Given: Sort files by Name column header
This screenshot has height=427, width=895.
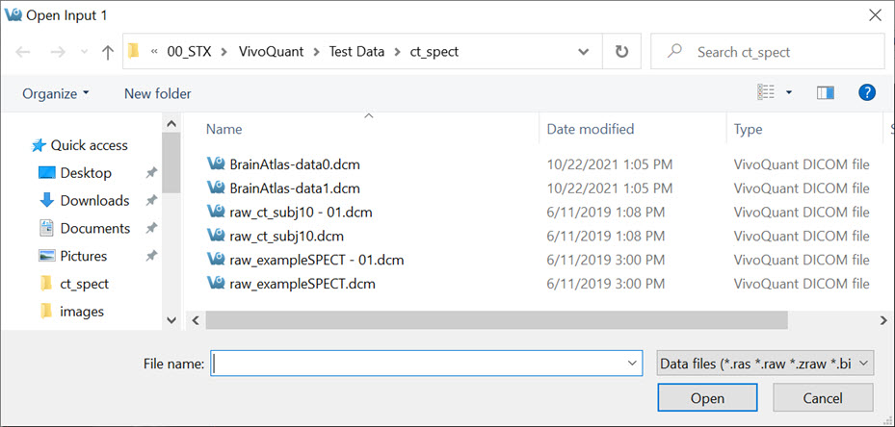Looking at the screenshot, I should pyautogui.click(x=224, y=129).
